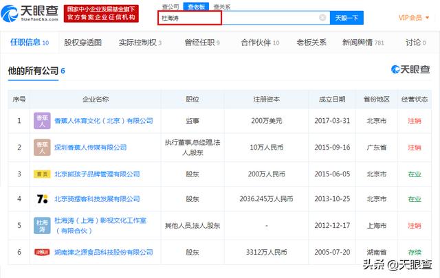Screen dimensions: 440x278
Task: Click the red 官方备案企业征信机构 banner
Action: (x=101, y=14)
